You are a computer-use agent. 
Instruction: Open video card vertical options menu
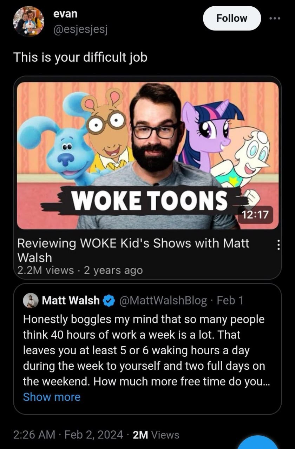278,244
